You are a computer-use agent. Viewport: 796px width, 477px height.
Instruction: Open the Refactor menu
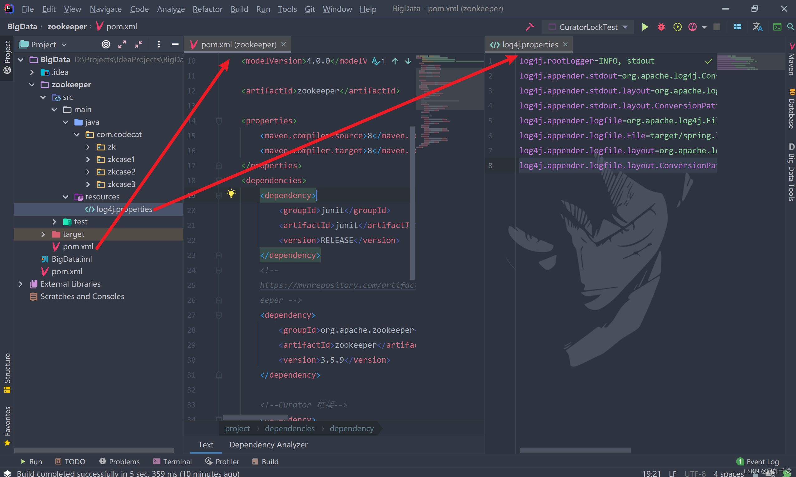(x=207, y=9)
